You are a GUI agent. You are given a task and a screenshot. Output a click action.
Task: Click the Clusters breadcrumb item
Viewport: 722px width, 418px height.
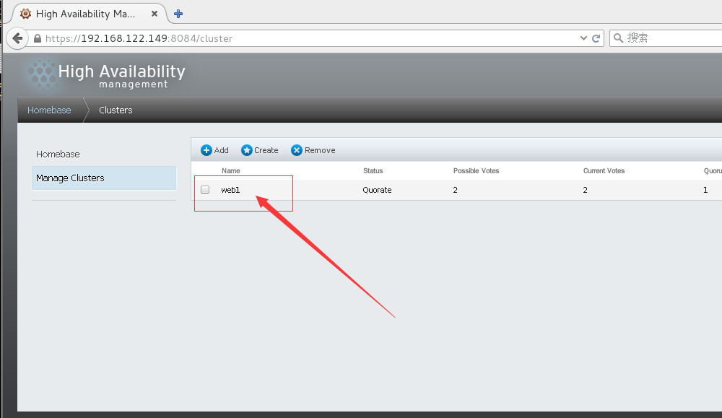click(x=116, y=110)
